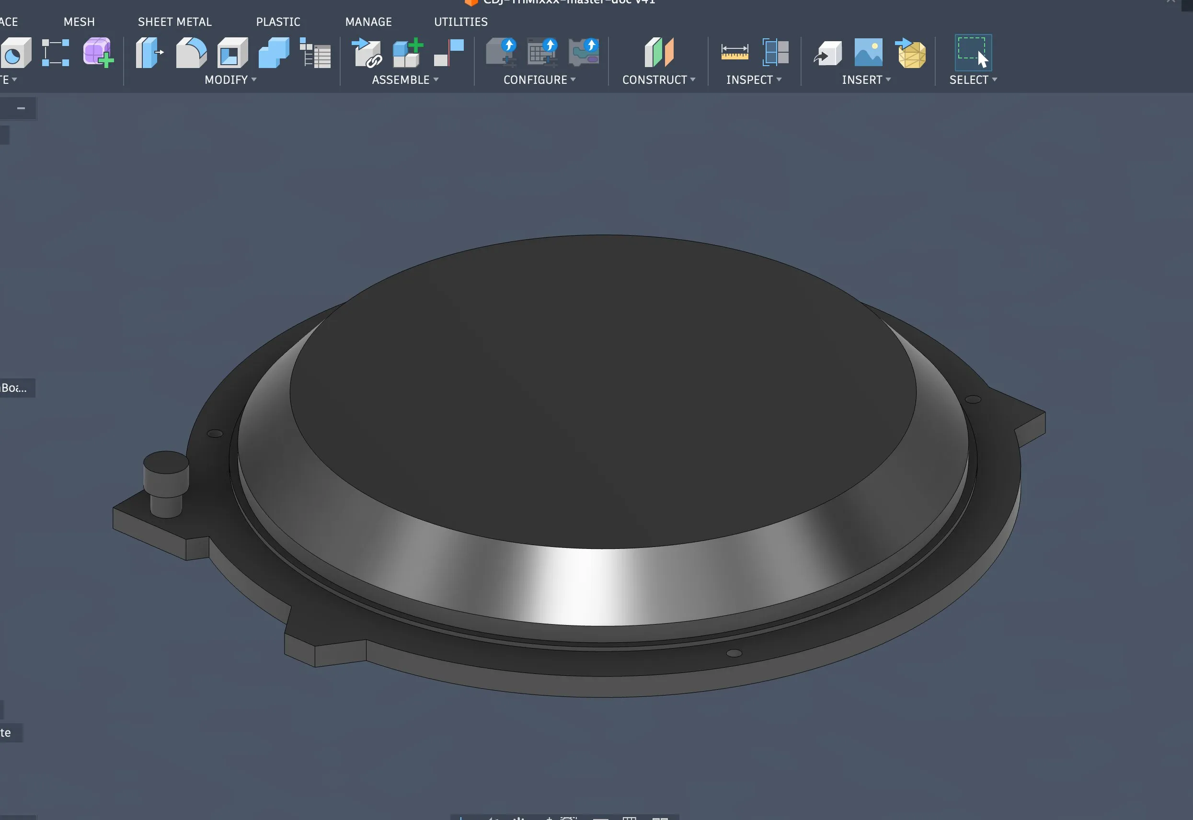Switch to the MANAGE tab

[x=368, y=22]
